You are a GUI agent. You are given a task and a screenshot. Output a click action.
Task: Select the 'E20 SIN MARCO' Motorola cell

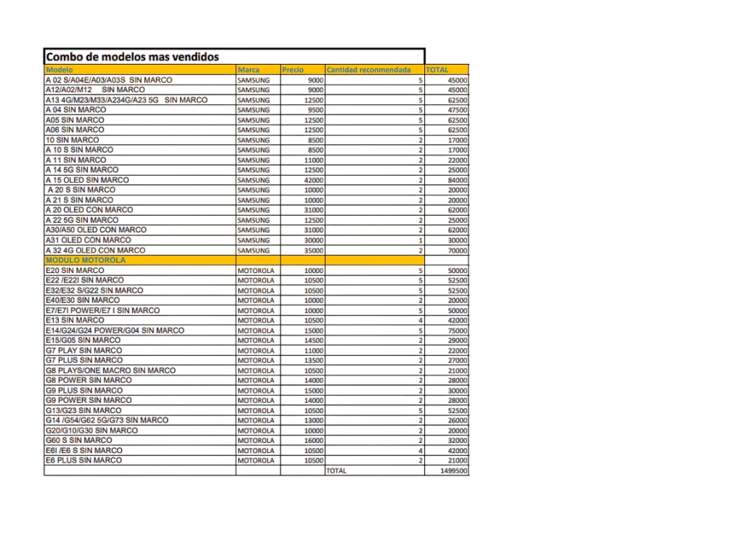point(75,270)
